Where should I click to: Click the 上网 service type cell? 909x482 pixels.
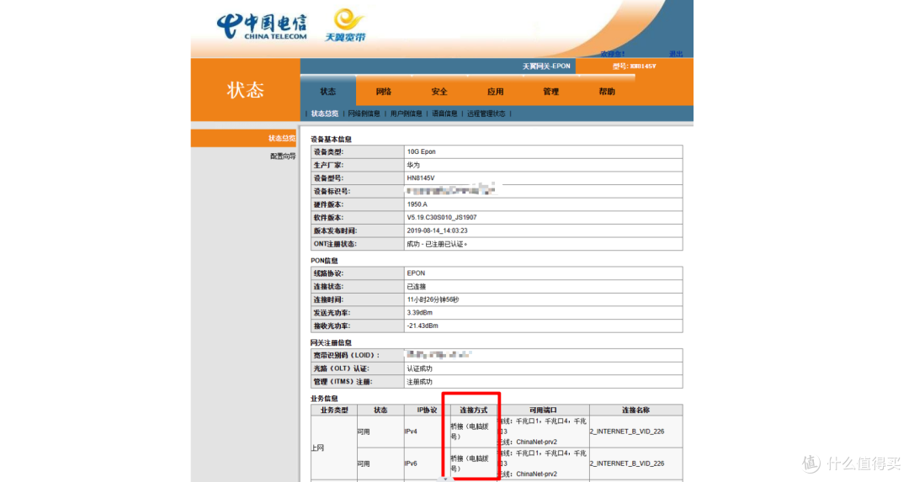[317, 448]
